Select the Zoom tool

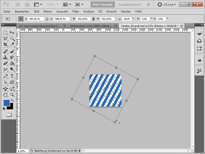pos(12,95)
